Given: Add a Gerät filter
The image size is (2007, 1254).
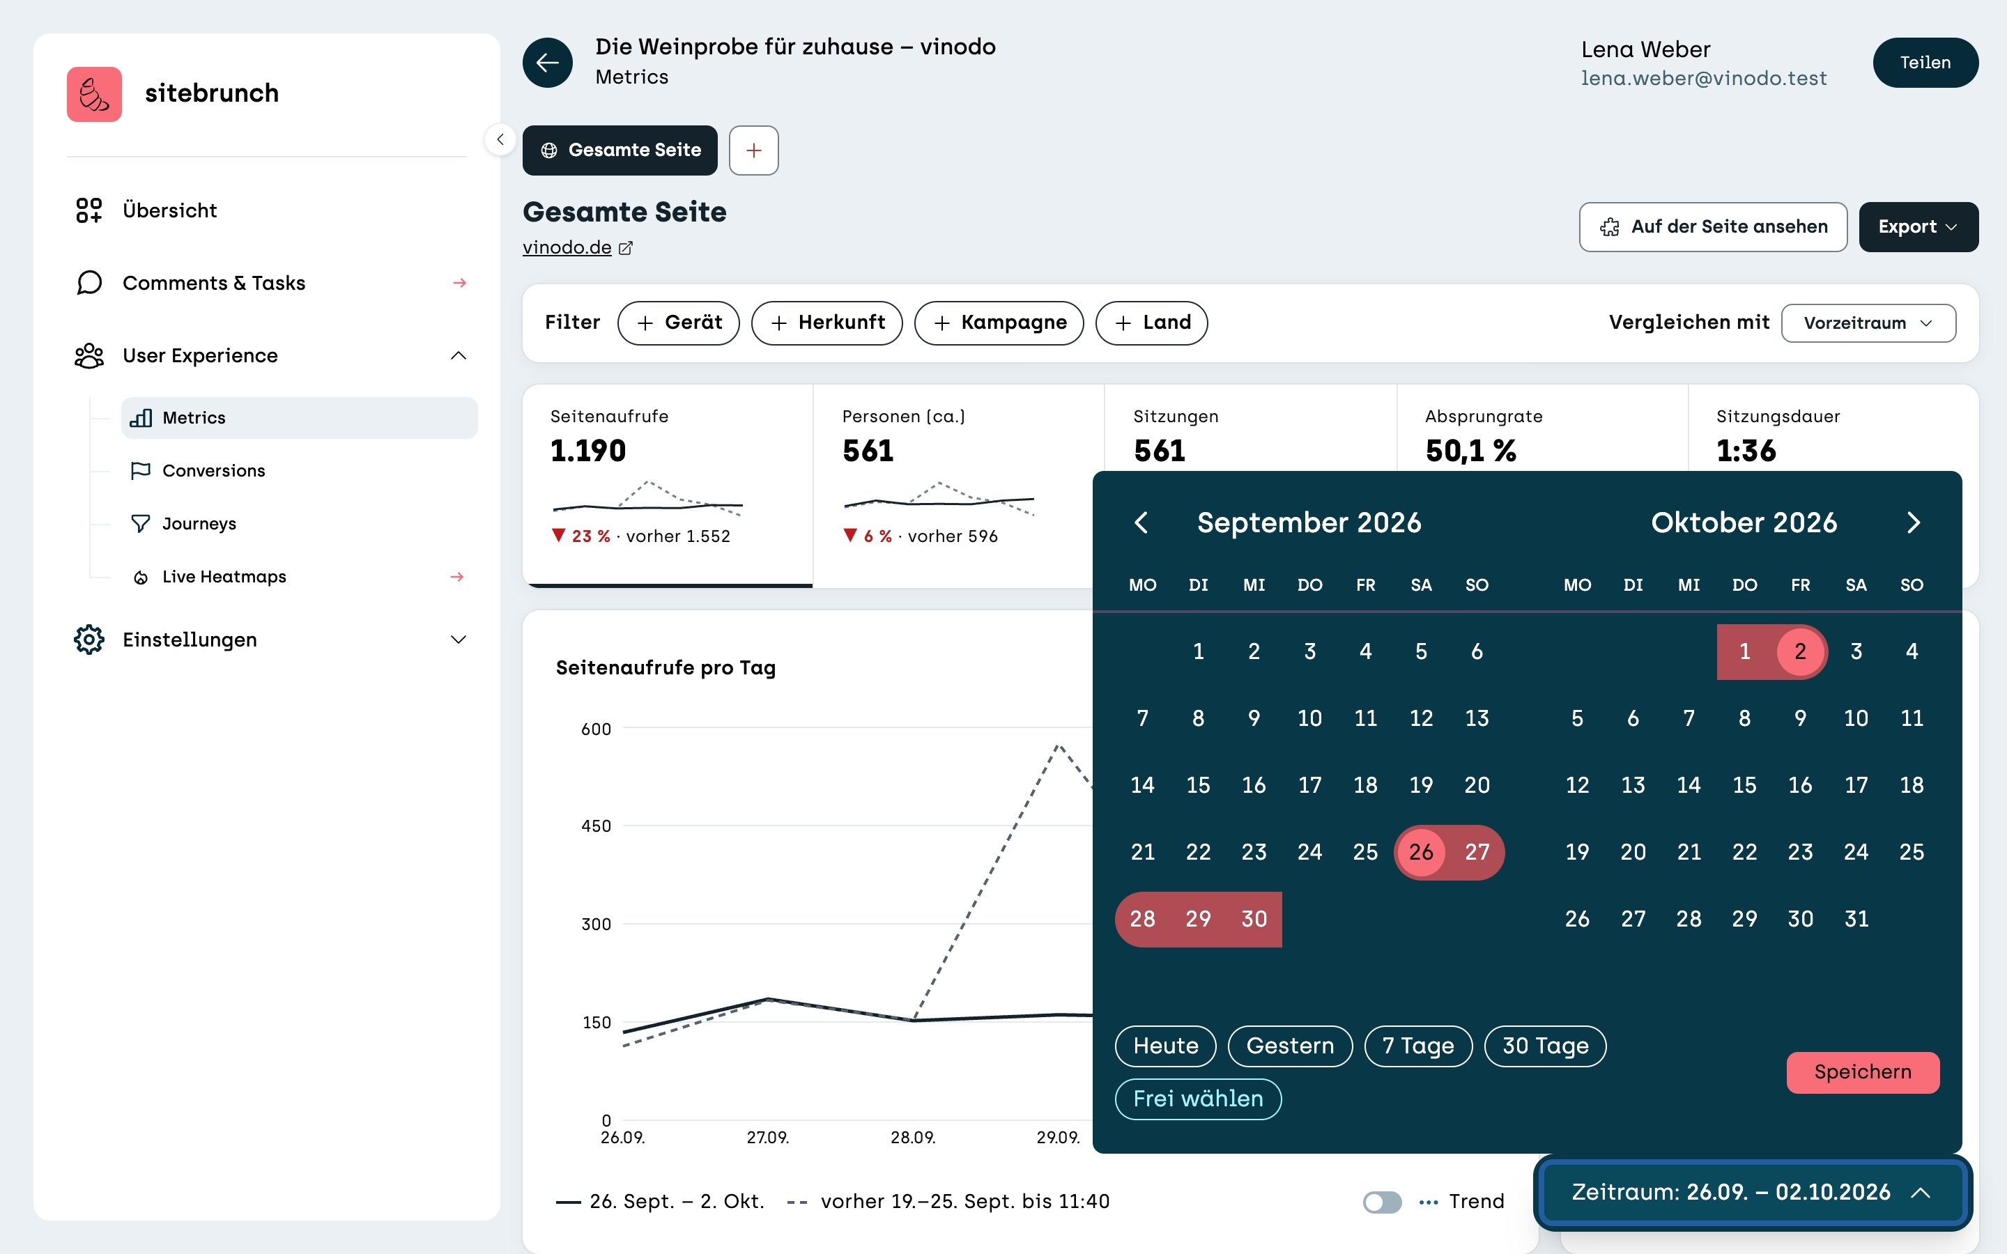Looking at the screenshot, I should (x=678, y=323).
